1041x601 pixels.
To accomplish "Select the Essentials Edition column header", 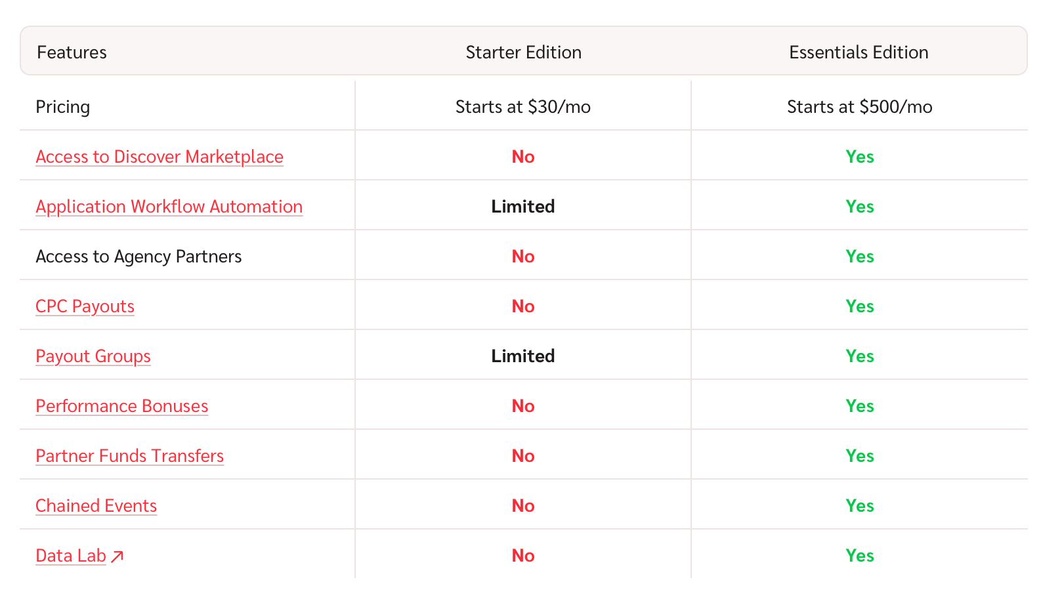I will tap(859, 52).
